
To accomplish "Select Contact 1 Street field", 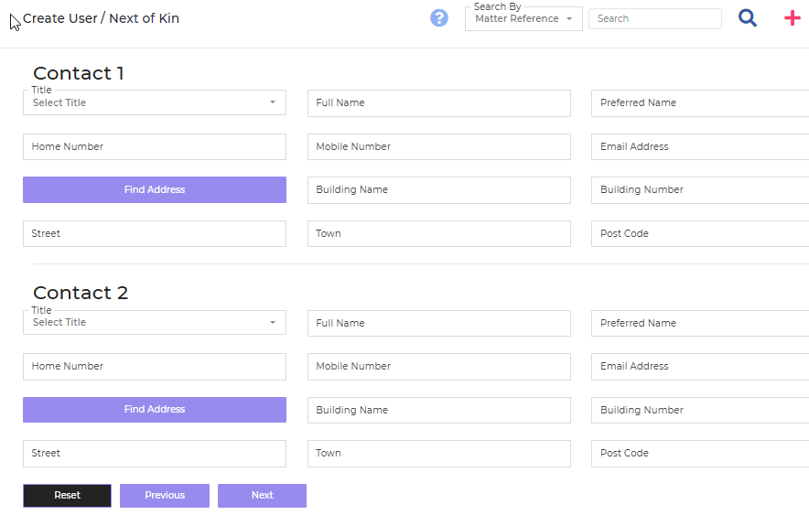I will click(x=155, y=233).
